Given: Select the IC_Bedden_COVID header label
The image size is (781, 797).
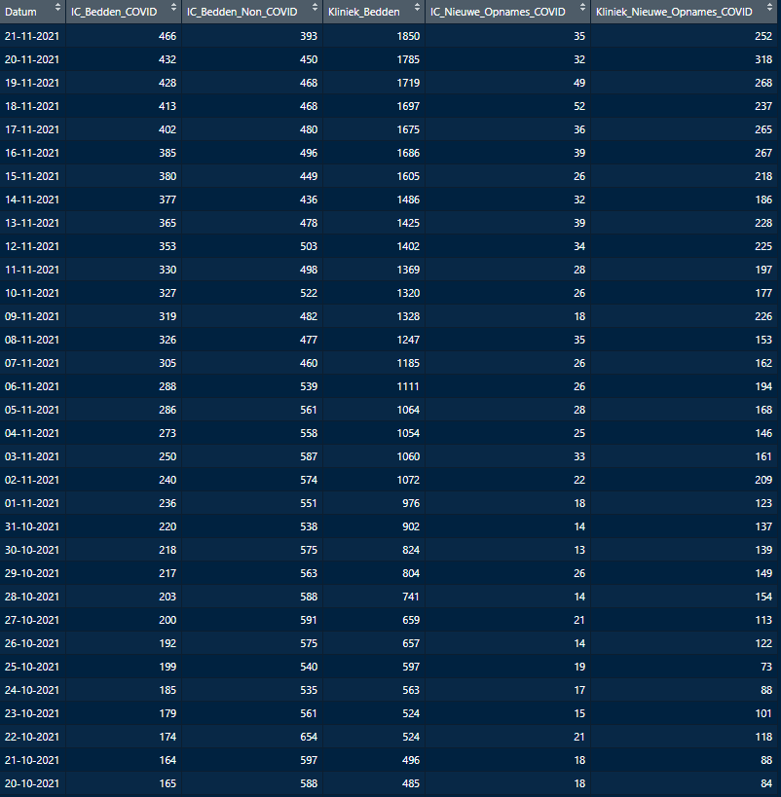Looking at the screenshot, I should click(114, 12).
